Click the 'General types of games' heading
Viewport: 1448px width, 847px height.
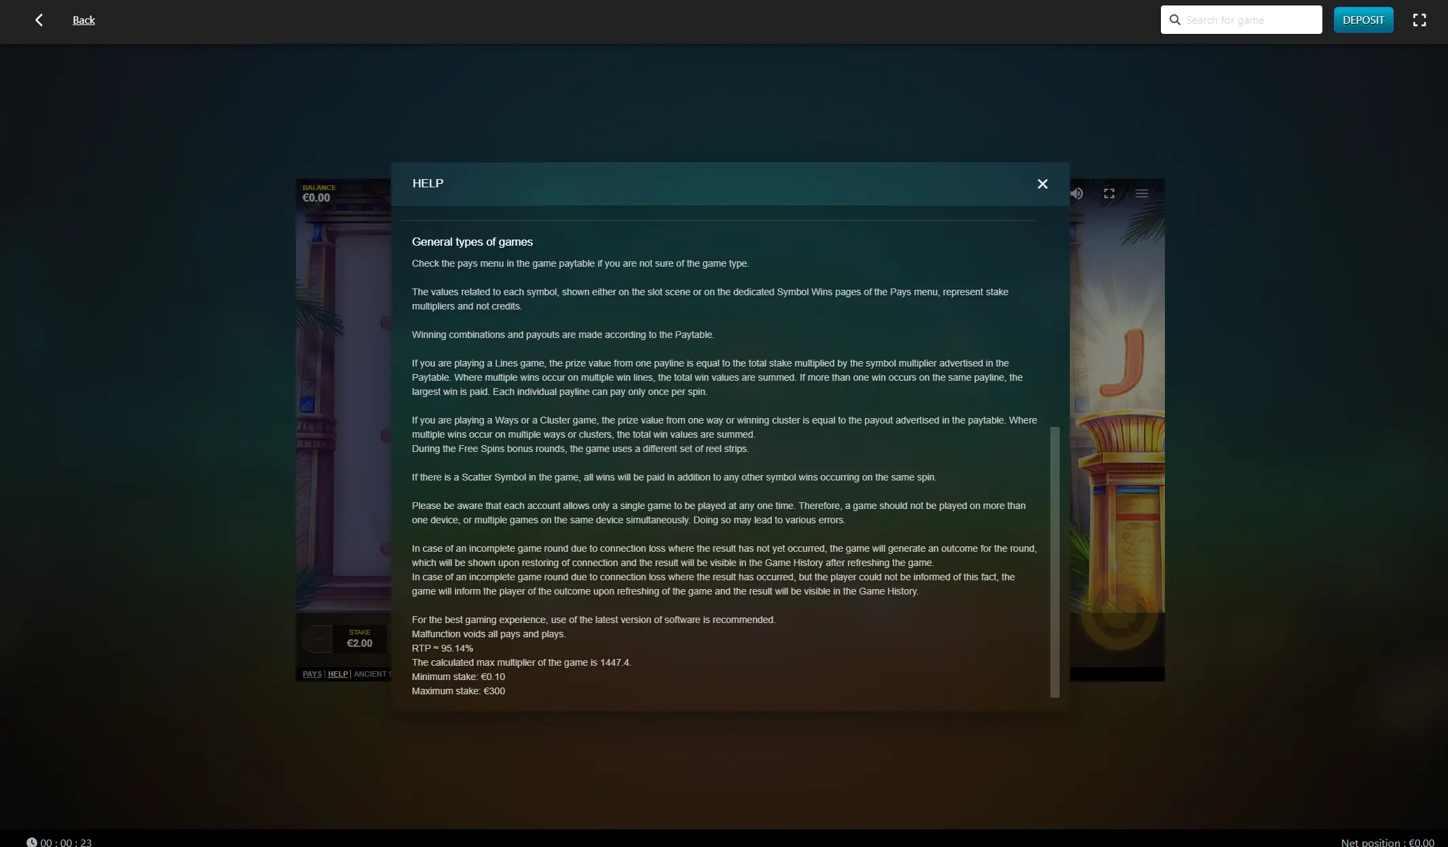[x=472, y=242]
